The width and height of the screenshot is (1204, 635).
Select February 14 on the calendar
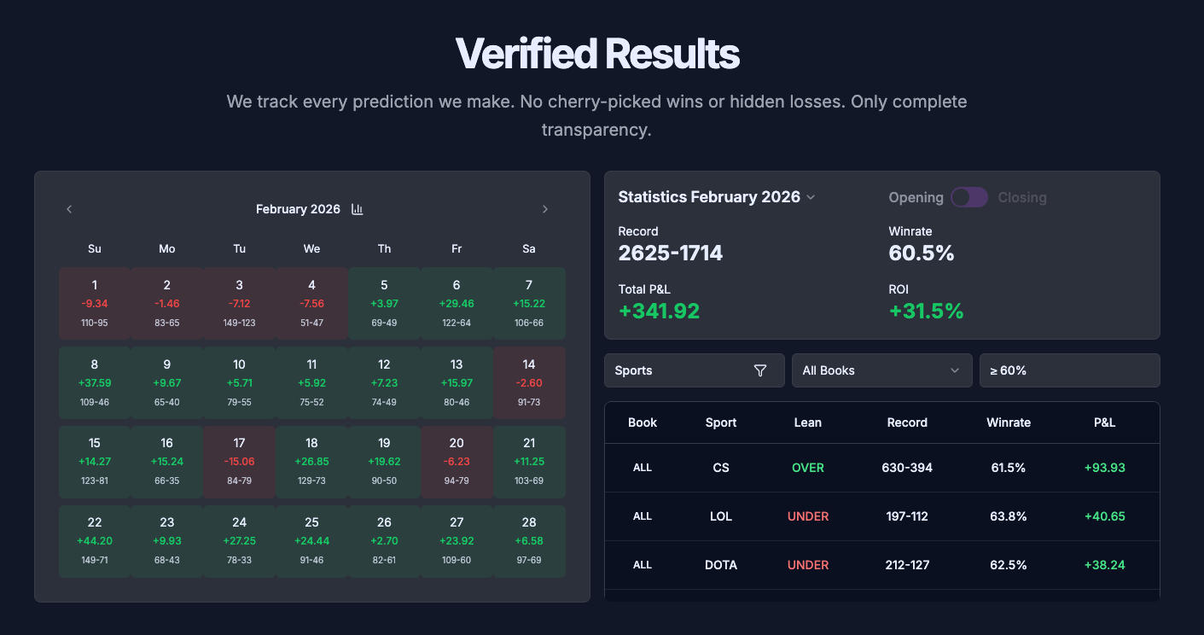tap(528, 382)
